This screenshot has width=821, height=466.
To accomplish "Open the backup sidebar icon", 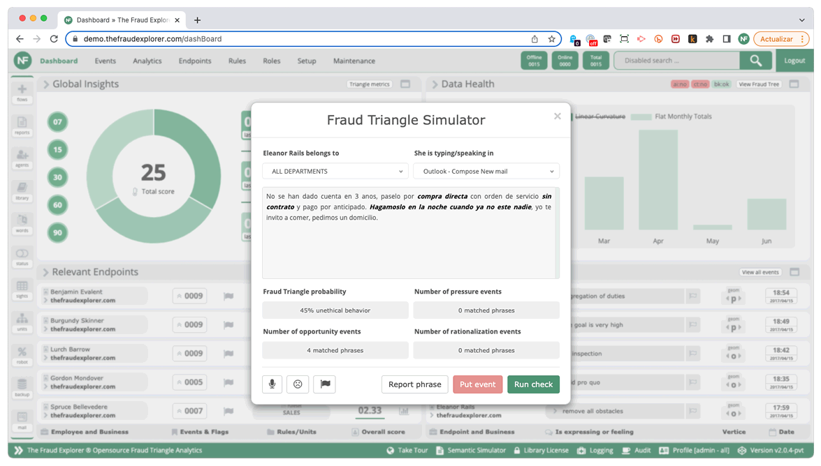I will tap(22, 388).
